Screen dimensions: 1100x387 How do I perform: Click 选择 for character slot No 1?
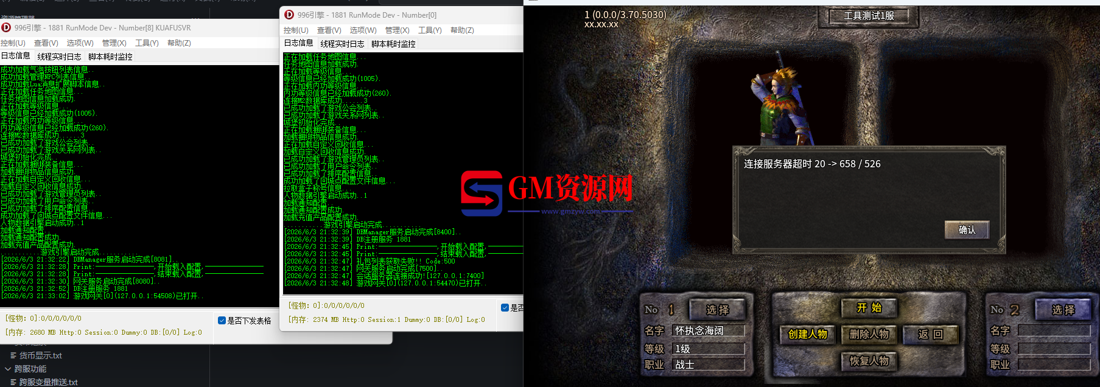717,310
